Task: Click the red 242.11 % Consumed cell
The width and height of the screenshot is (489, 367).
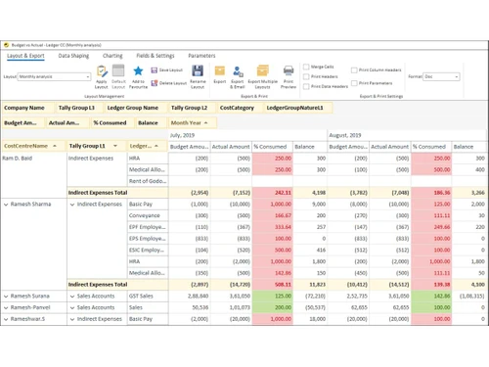Action: click(x=273, y=193)
